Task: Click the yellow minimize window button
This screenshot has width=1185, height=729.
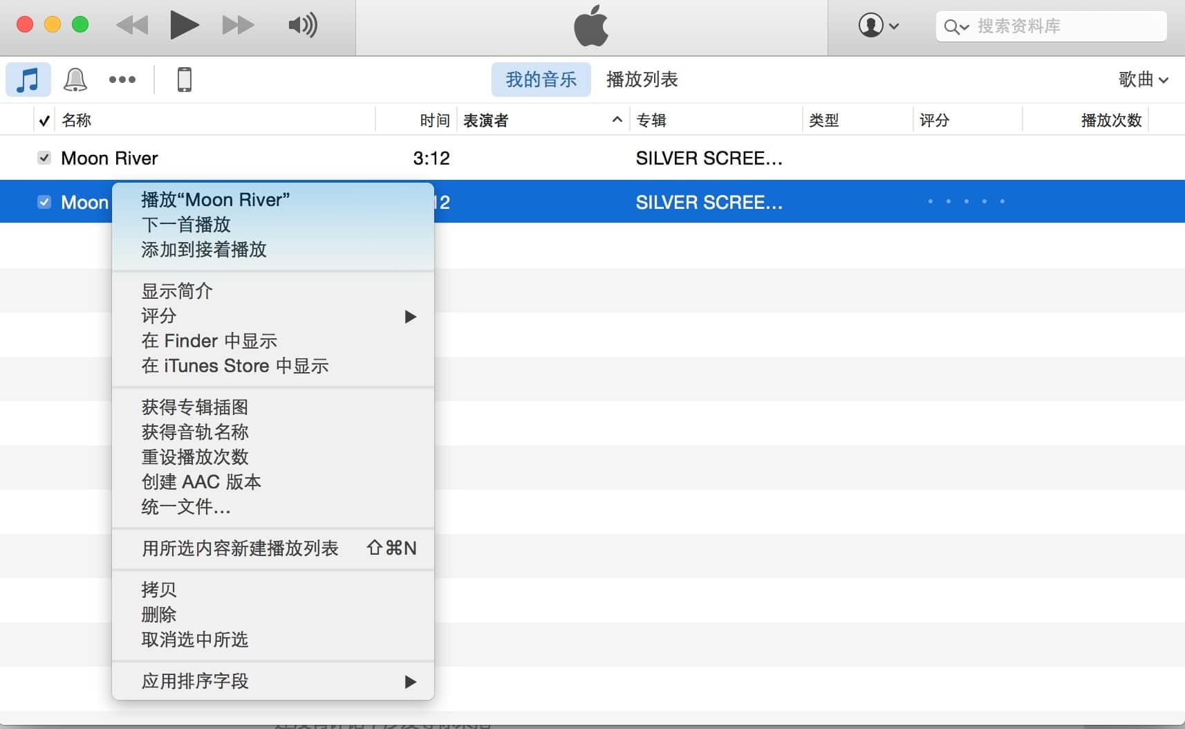Action: (x=53, y=25)
